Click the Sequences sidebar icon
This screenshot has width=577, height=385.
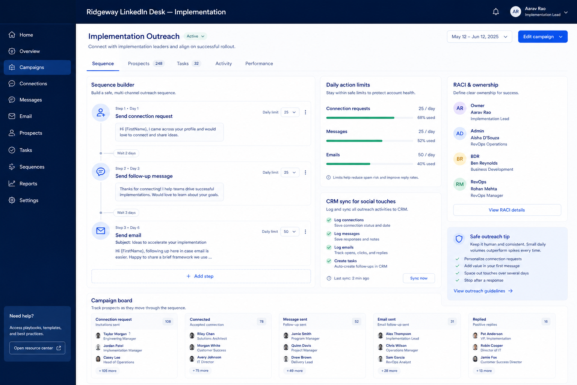point(12,167)
